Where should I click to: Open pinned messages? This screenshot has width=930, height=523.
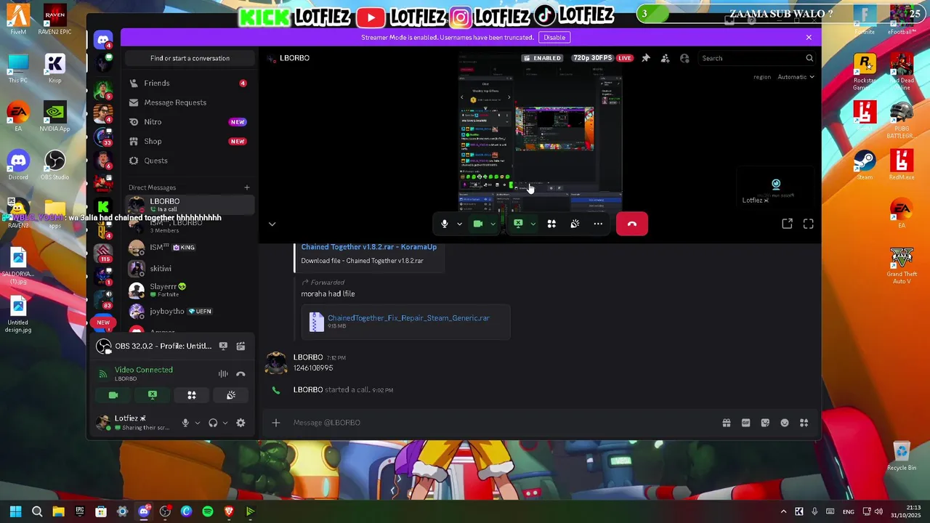pos(646,58)
